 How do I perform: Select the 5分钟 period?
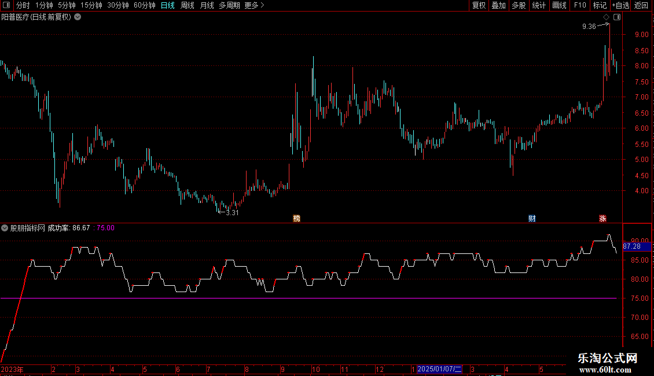pos(67,5)
